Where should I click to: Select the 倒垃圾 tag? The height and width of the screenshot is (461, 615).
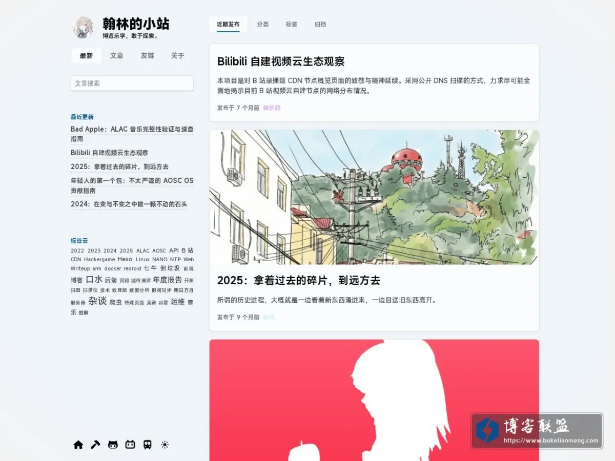[x=170, y=268]
